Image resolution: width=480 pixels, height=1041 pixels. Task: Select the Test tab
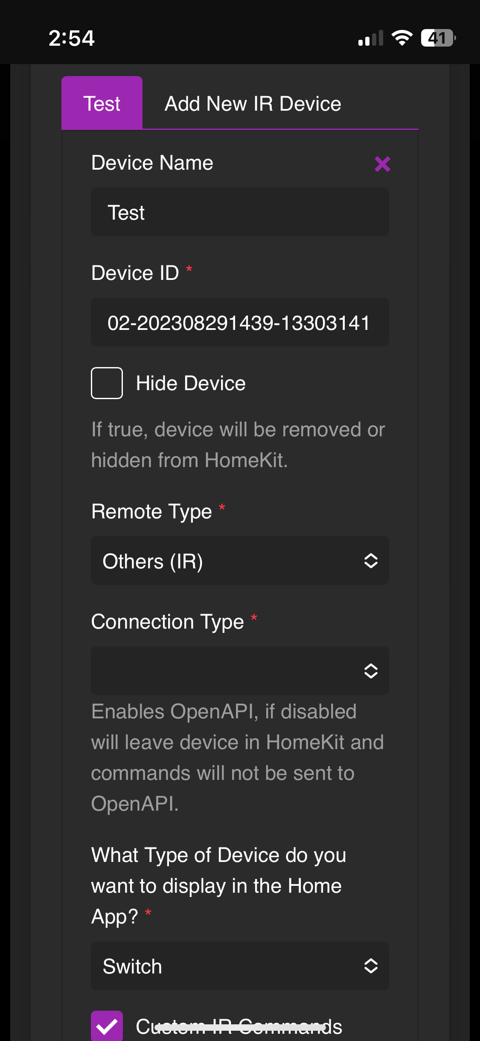tap(102, 103)
